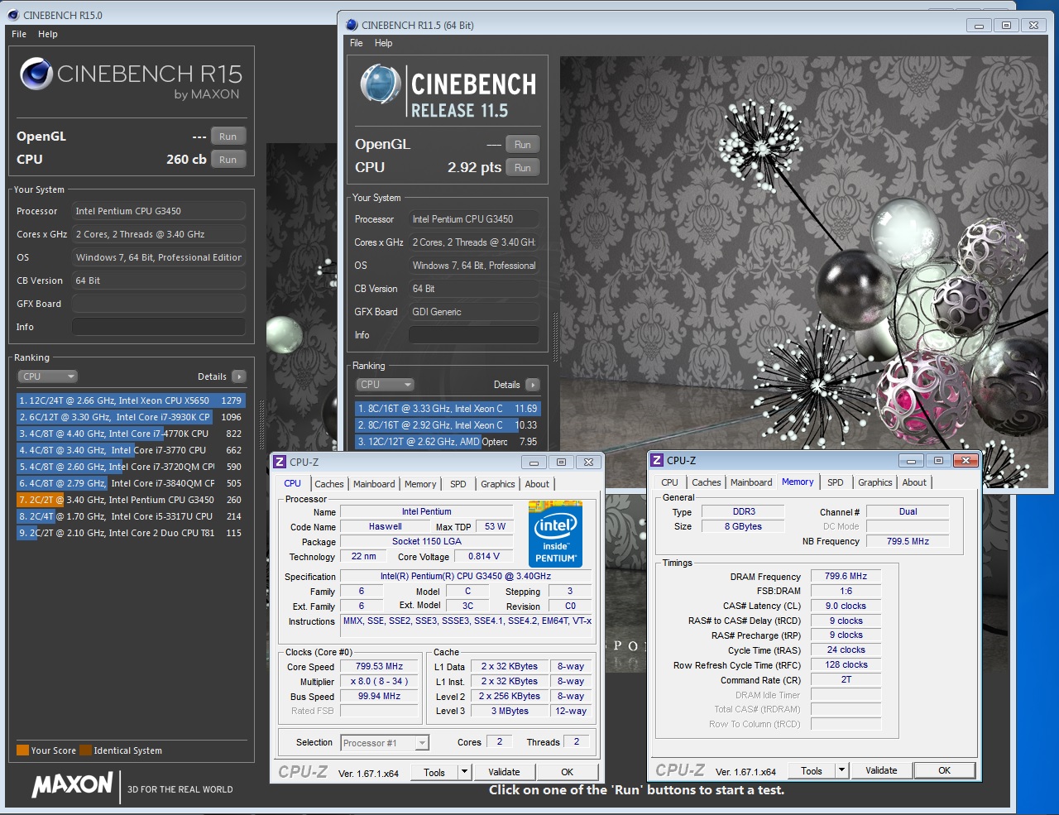
Task: Switch to SPD tab in right CPU-Z
Action: 836,482
